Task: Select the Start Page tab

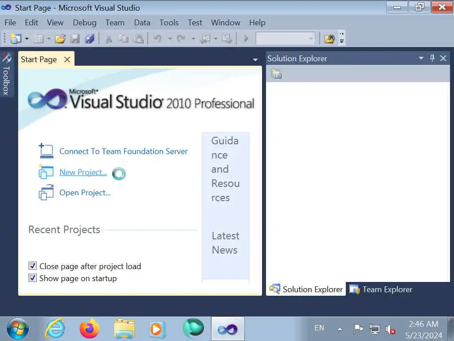Action: click(x=39, y=59)
